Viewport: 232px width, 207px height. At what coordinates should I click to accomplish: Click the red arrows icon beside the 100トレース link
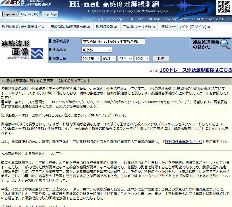[x=154, y=70]
